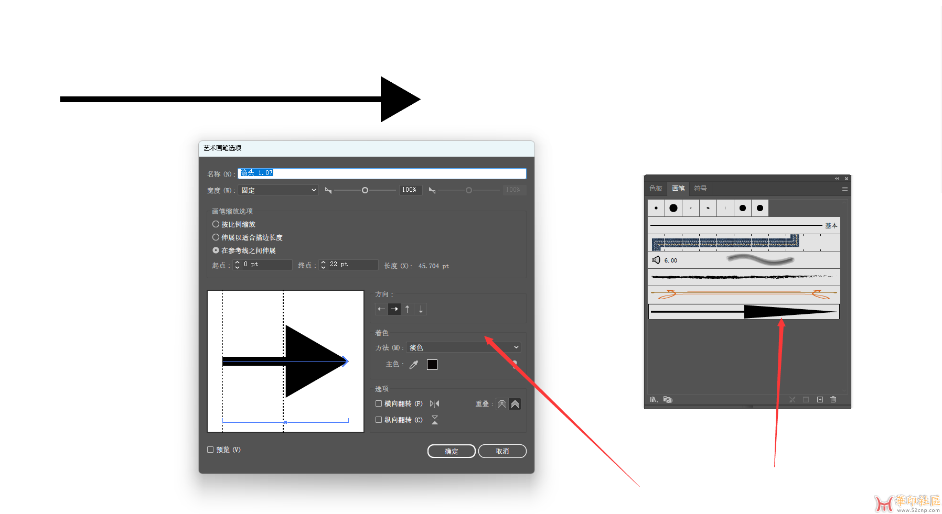Click the New Brush plus icon

[820, 400]
